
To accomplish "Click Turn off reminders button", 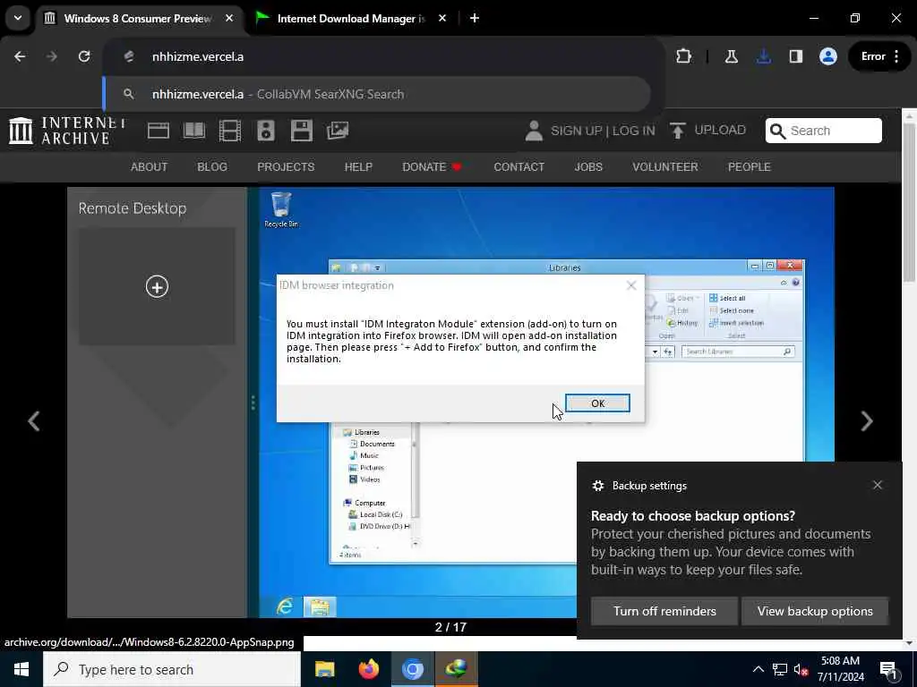I will pyautogui.click(x=664, y=611).
